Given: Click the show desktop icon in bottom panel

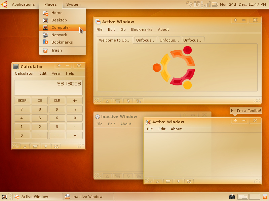Looking at the screenshot, I should pos(5,197).
